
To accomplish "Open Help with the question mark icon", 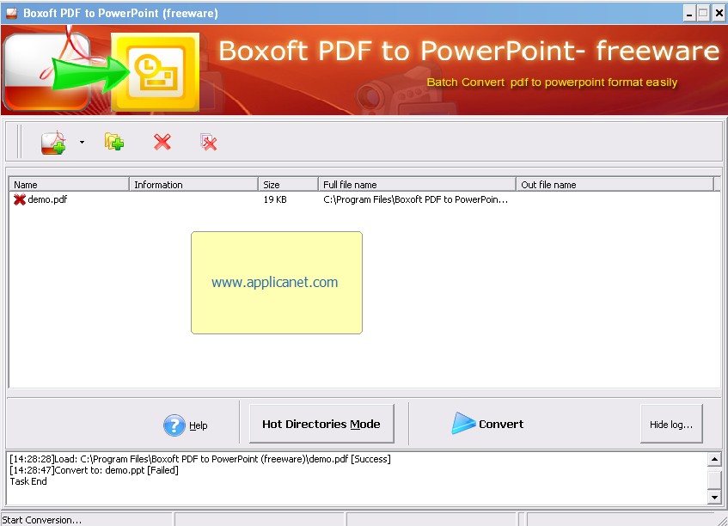I will pyautogui.click(x=174, y=425).
